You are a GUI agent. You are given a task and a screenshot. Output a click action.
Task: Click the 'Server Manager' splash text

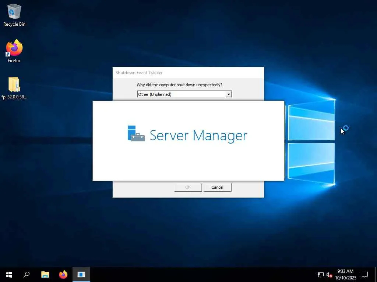coord(198,135)
